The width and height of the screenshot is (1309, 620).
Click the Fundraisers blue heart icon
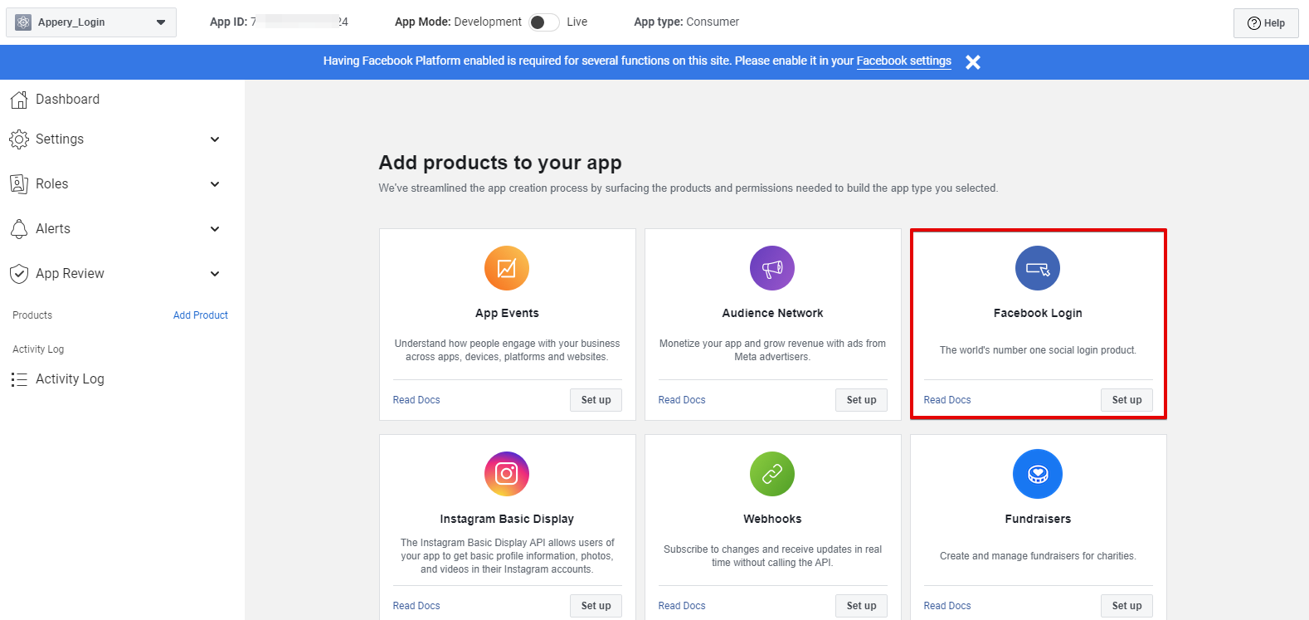point(1038,474)
